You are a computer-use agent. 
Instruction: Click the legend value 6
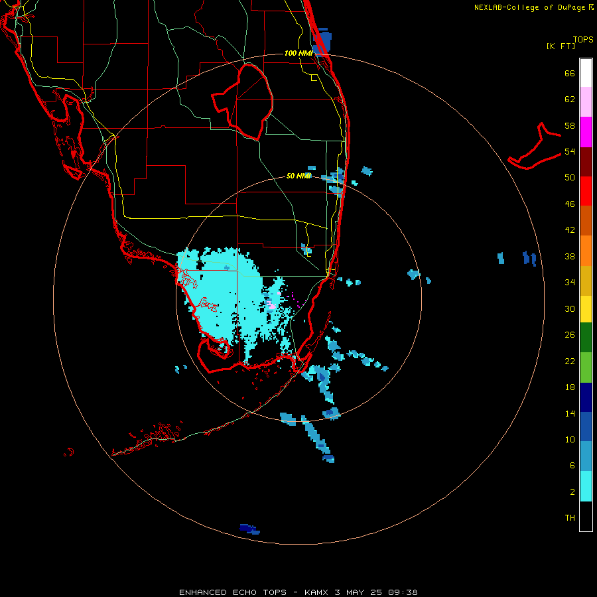click(572, 465)
